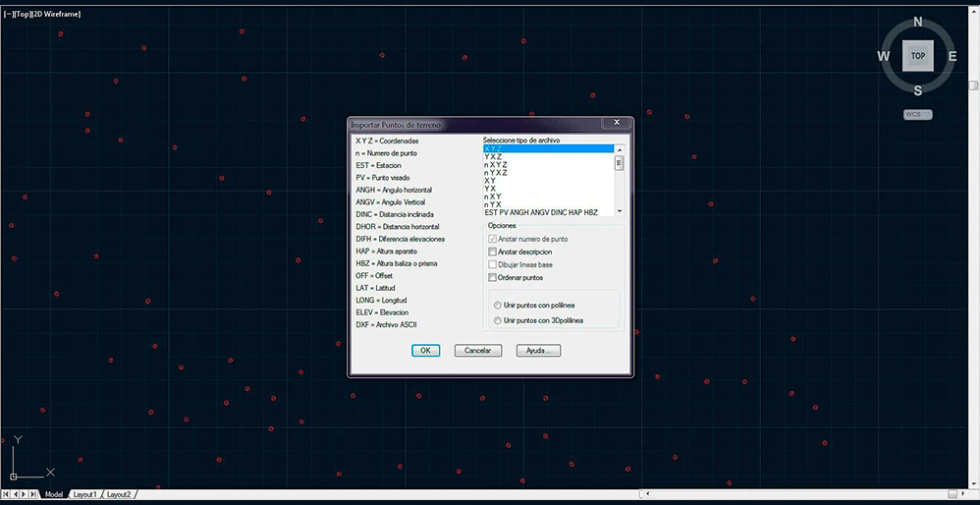Click the E compass direction on ViewCube
Screen dimensions: 980x505
coord(953,56)
